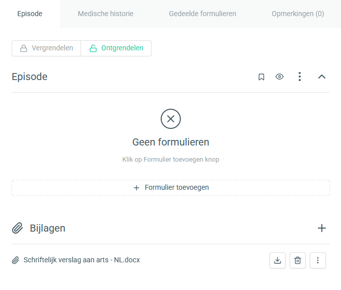Click the Bijlagen section heading

[x=47, y=228]
